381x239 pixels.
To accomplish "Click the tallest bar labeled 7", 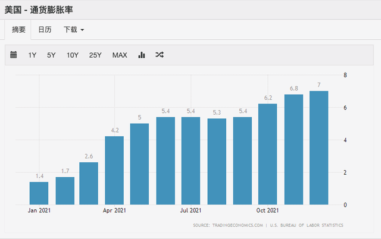I will click(x=319, y=148).
